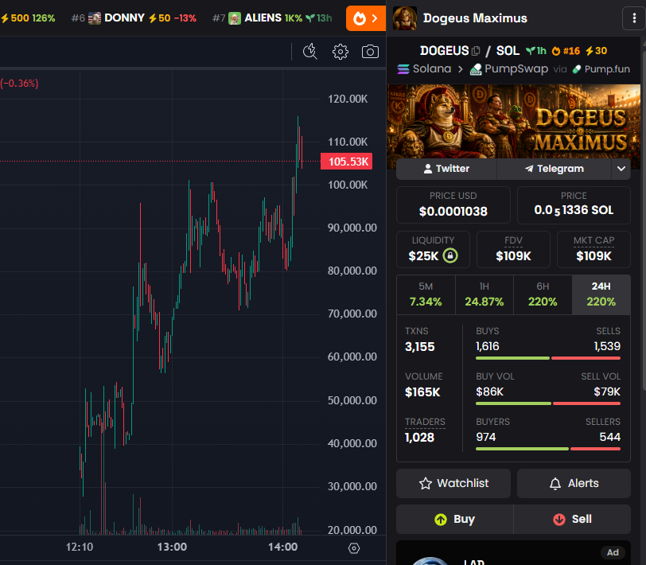
Task: Open chart settings gear icon
Action: [341, 52]
